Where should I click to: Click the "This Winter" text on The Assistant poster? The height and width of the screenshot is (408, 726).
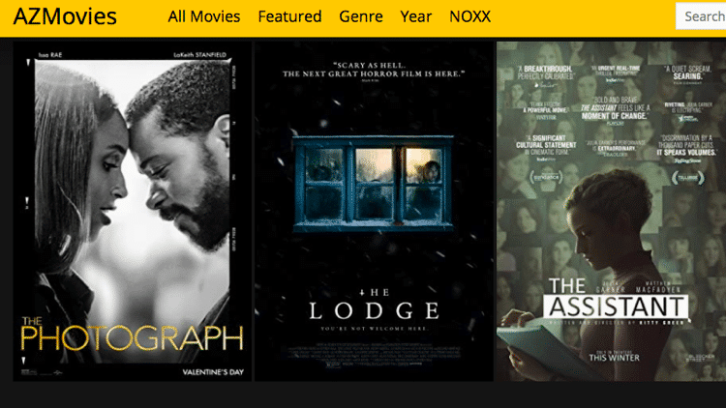615,357
